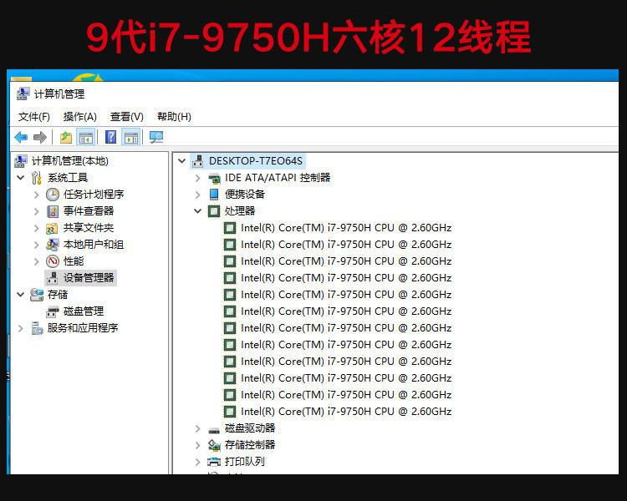Select the 服务和应用程序 label
627x501 pixels.
coord(83,328)
